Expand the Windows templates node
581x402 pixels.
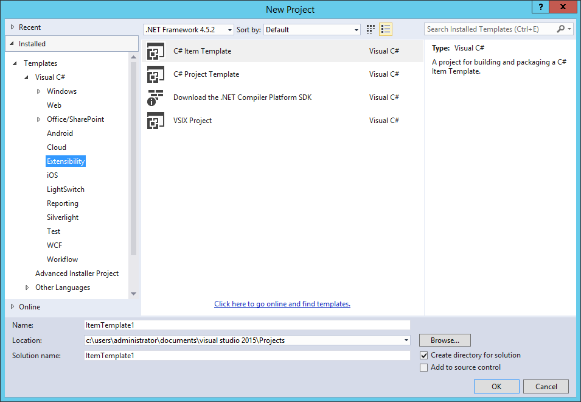click(x=38, y=91)
